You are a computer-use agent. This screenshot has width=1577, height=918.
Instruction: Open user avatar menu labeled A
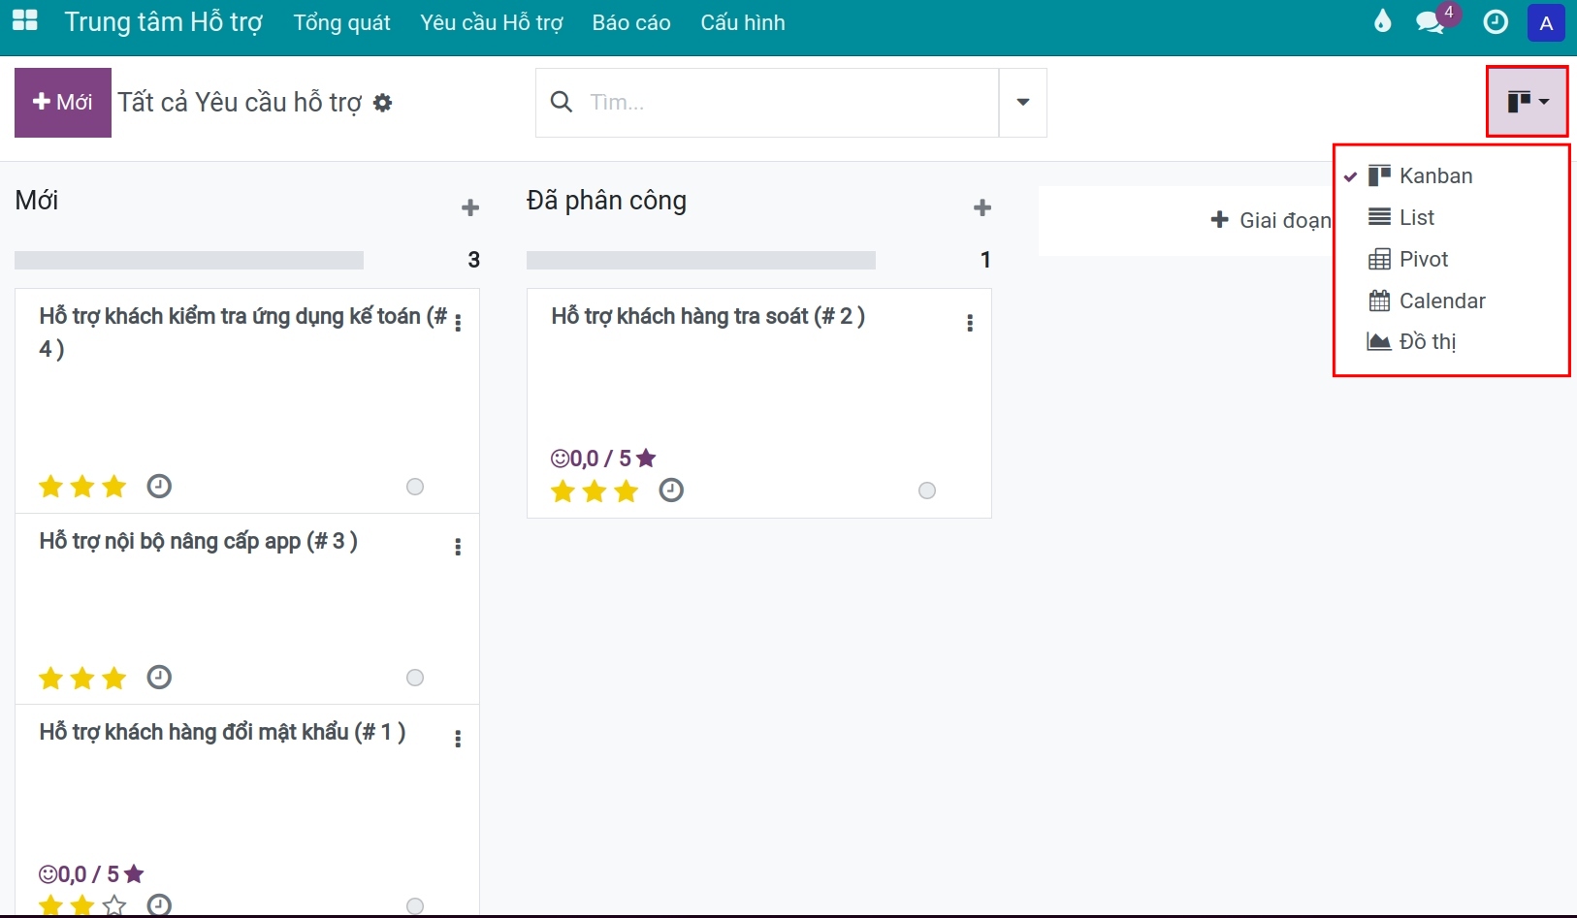(x=1547, y=22)
